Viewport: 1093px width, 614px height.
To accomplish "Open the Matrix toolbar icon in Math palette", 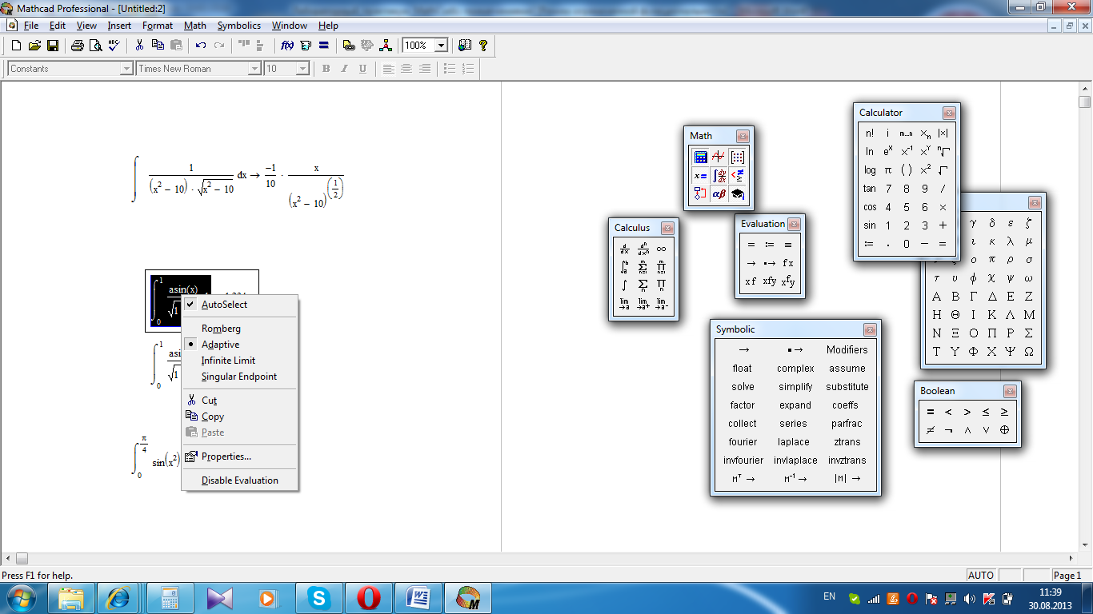I will pos(737,157).
